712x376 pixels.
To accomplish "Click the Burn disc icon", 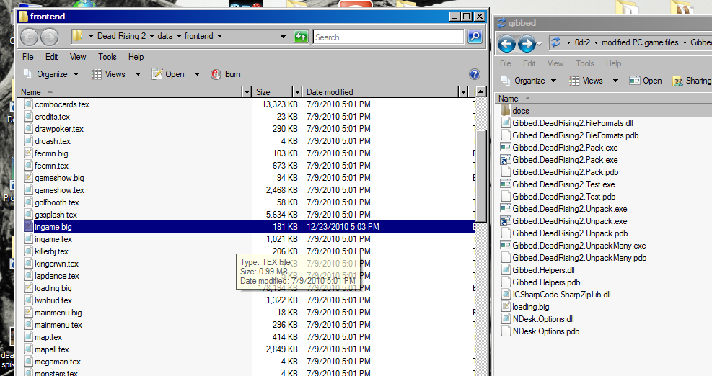I will click(216, 74).
